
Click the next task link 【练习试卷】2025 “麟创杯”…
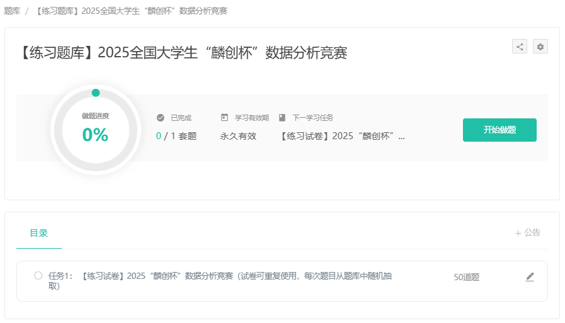342,136
